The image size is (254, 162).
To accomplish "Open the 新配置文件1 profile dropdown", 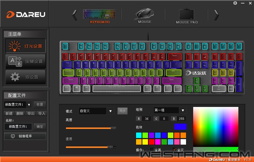I will coord(29,105).
